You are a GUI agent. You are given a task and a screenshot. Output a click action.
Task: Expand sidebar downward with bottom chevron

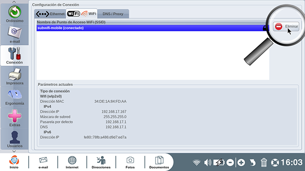(x=14, y=151)
